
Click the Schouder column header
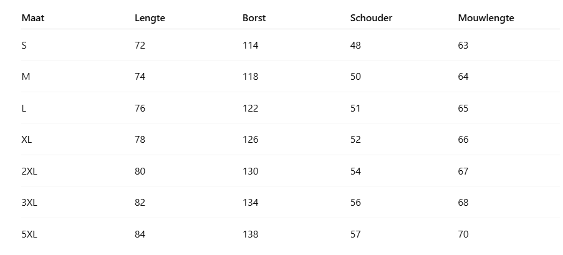coord(371,18)
